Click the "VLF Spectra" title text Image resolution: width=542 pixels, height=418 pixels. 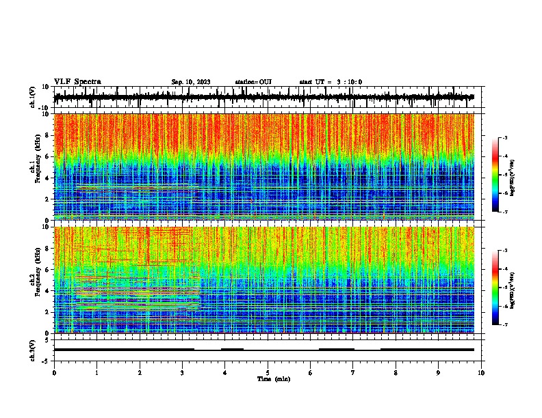click(x=77, y=82)
